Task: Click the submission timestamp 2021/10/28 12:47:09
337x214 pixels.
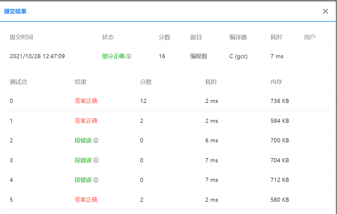Action: tap(37, 56)
